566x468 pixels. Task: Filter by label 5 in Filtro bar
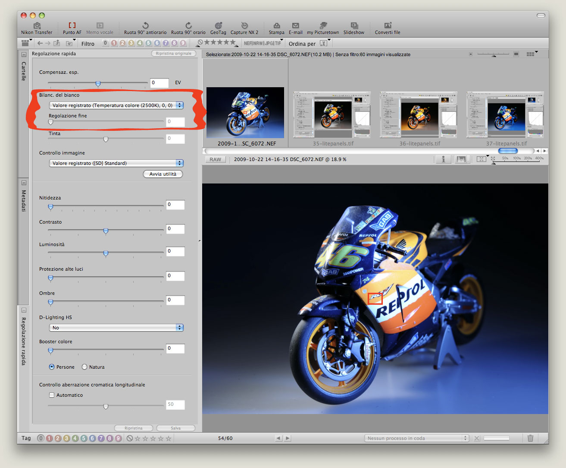148,43
